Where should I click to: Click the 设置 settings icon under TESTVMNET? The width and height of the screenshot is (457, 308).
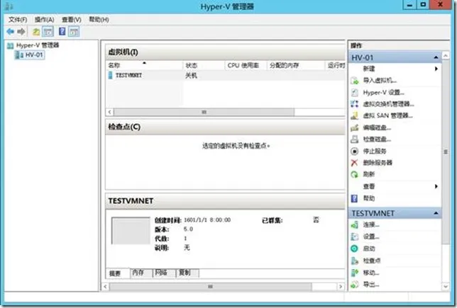point(354,236)
